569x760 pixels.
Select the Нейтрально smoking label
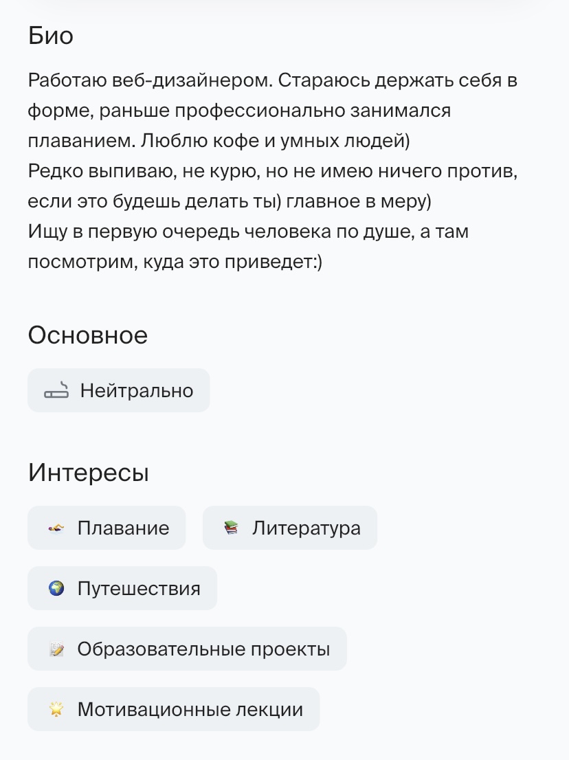pos(137,391)
